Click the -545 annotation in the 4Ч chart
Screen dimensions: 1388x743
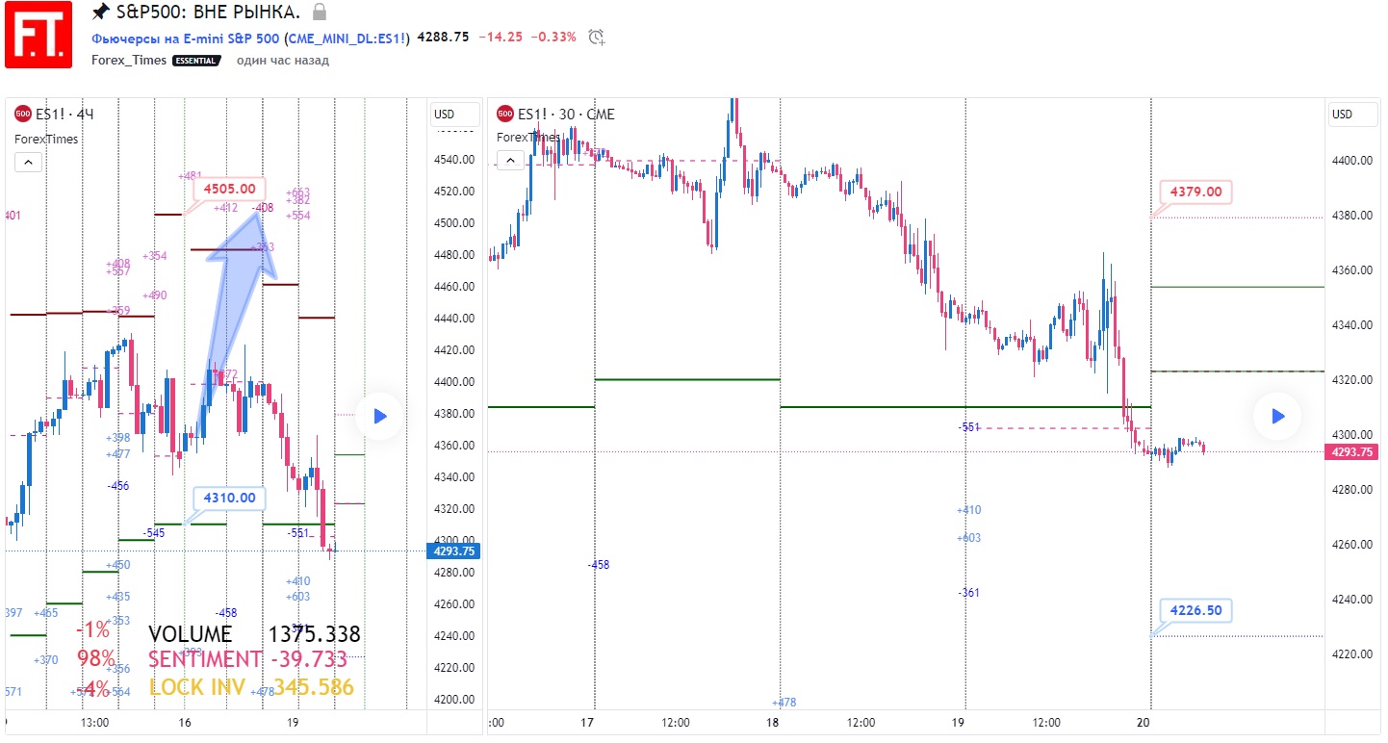click(153, 533)
